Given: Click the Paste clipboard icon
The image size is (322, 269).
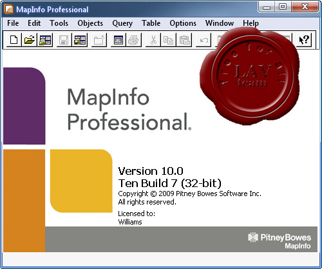Looking at the screenshot, I should point(184,40).
